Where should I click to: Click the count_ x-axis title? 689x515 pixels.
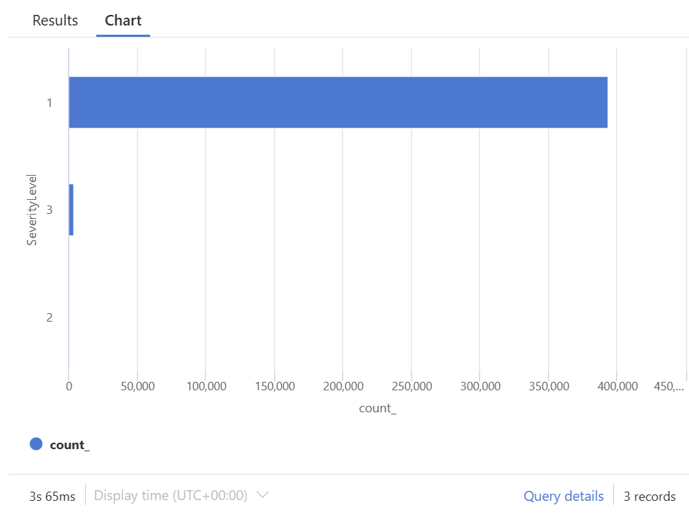[377, 409]
